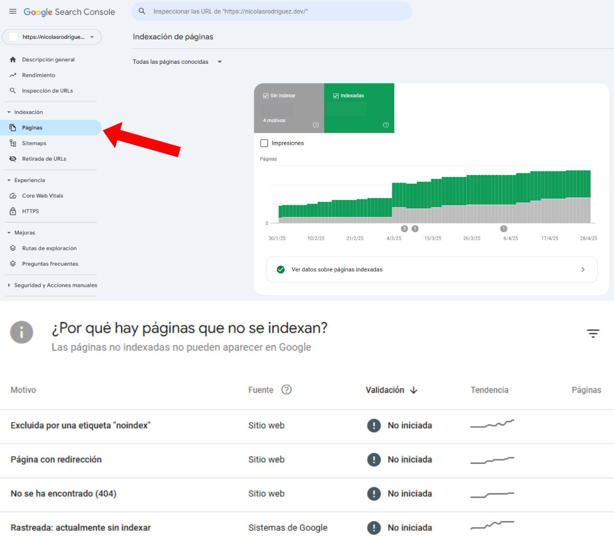The height and width of the screenshot is (539, 614).
Task: Click the chevron arrow on indexed pages row
Action: click(x=583, y=269)
